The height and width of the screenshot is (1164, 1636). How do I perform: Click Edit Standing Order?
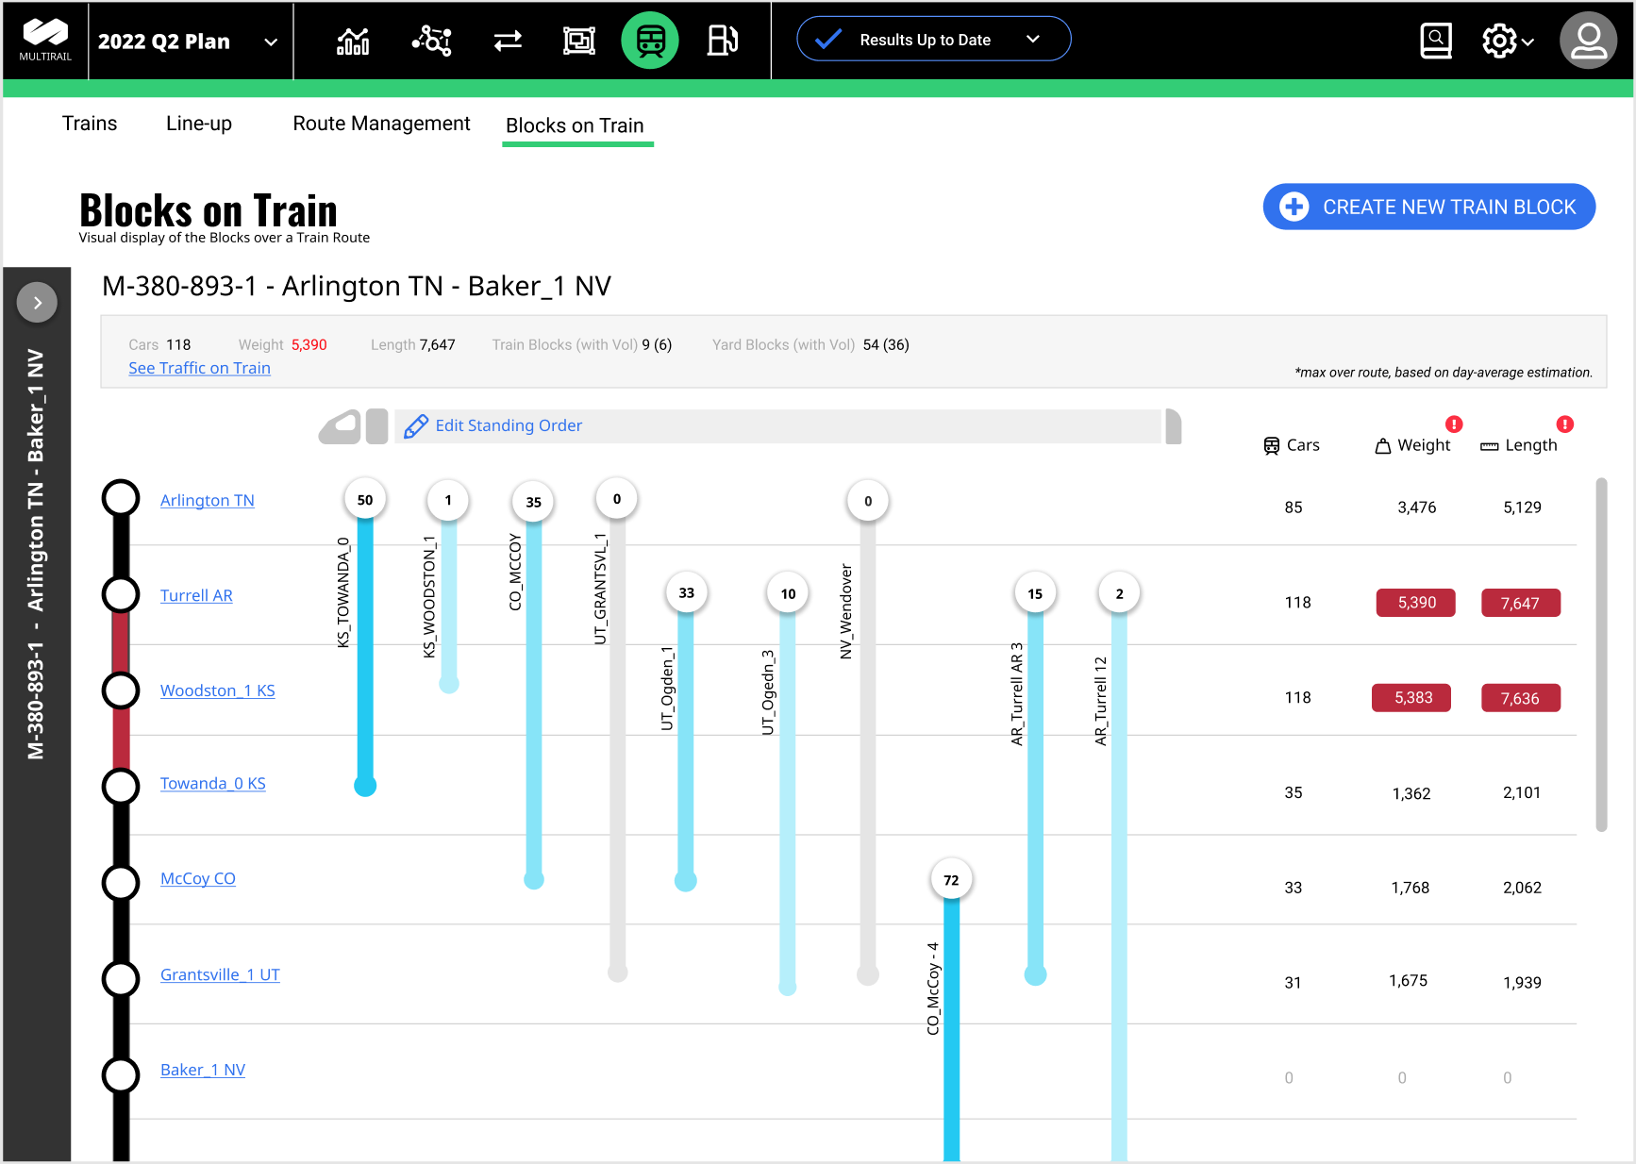point(509,425)
